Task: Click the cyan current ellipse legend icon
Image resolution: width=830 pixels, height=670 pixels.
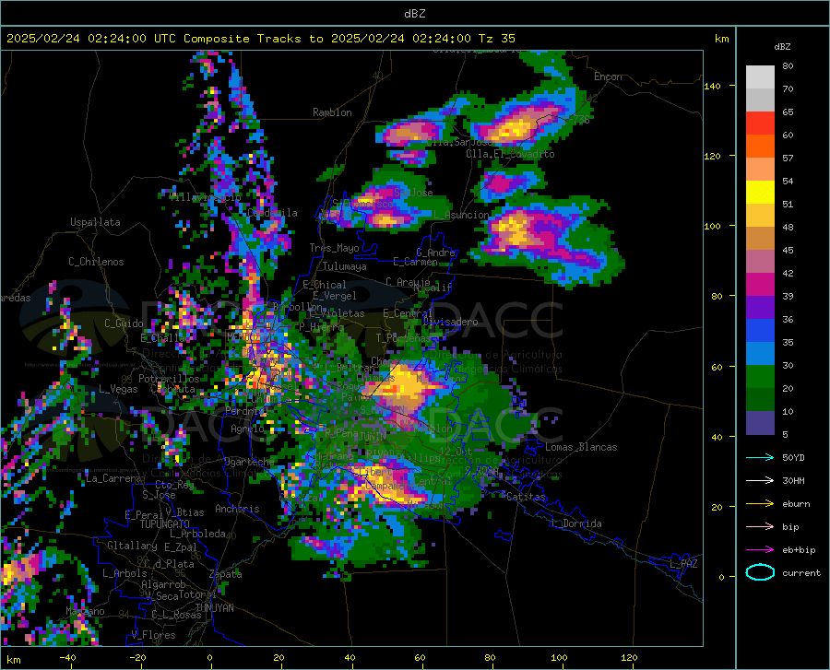Action: point(760,572)
